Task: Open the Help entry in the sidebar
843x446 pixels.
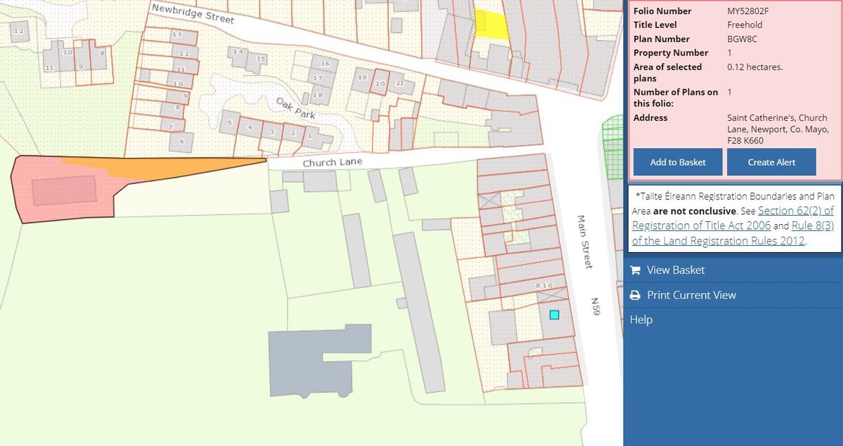Action: coord(641,320)
